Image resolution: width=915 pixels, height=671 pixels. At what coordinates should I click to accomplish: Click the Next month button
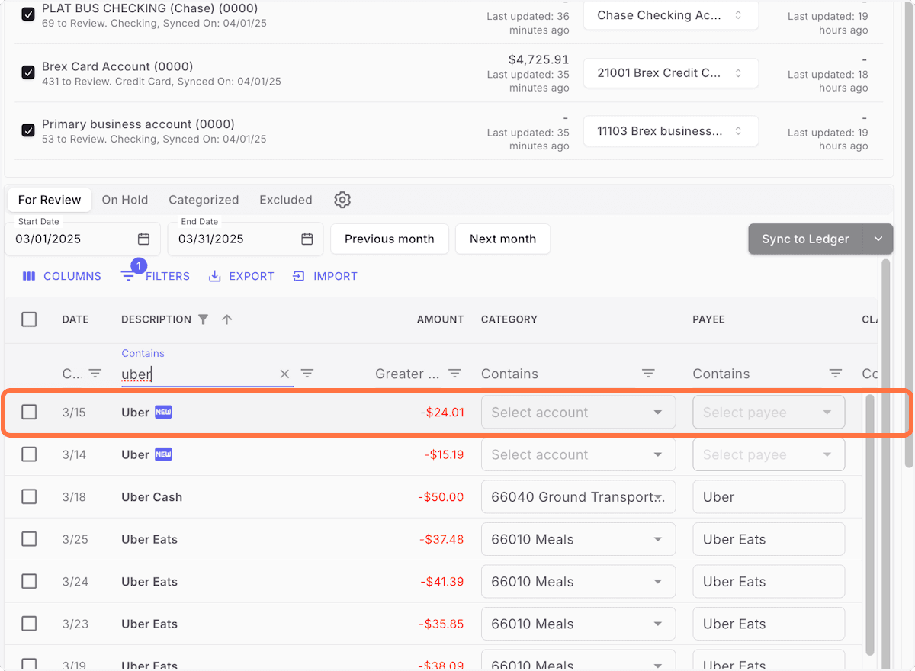pos(502,239)
